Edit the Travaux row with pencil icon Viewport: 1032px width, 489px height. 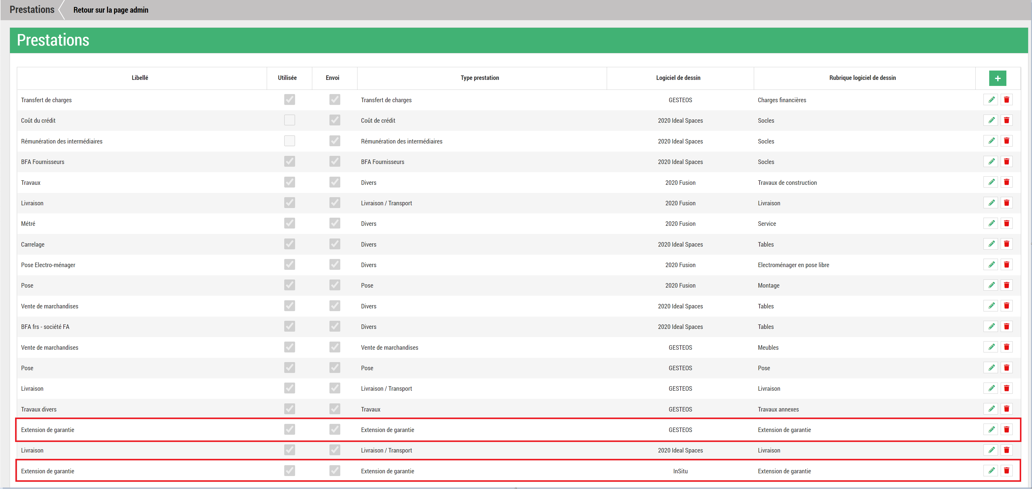(x=991, y=182)
